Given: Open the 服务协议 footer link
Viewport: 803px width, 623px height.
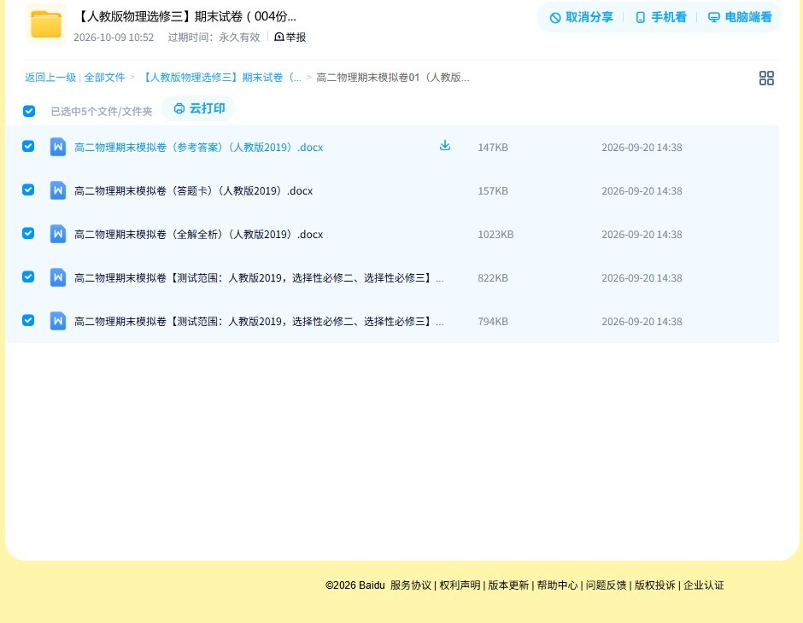Looking at the screenshot, I should (x=411, y=585).
